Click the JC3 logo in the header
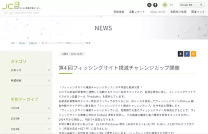Image resolution: width=208 pixels, height=134 pixels. click(x=21, y=8)
